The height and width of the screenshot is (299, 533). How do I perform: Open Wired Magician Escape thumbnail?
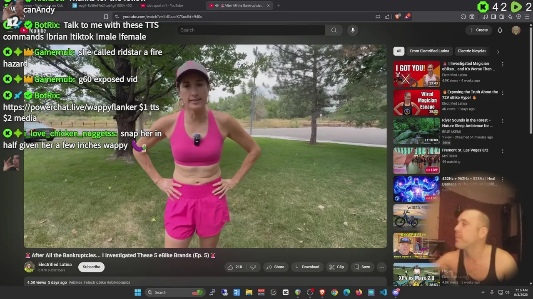tap(416, 102)
